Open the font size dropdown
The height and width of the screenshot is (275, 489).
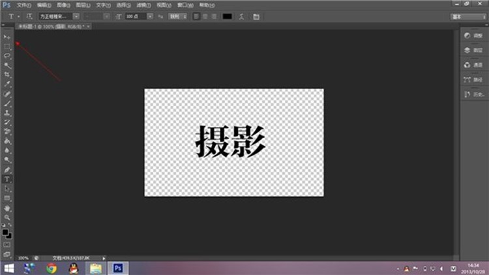pos(150,15)
